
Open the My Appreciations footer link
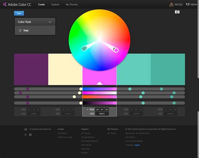(88, 137)
